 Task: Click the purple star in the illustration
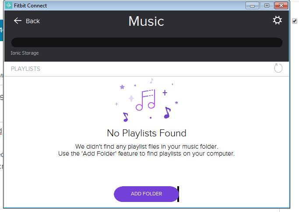122,87
